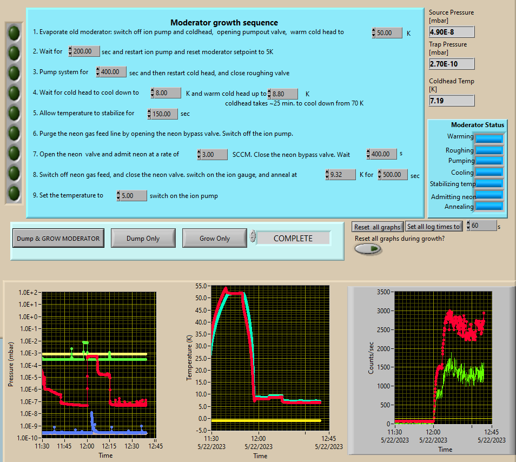This screenshot has width=516, height=462.
Task: Click the Admitting neon status indicator
Action: click(x=489, y=195)
